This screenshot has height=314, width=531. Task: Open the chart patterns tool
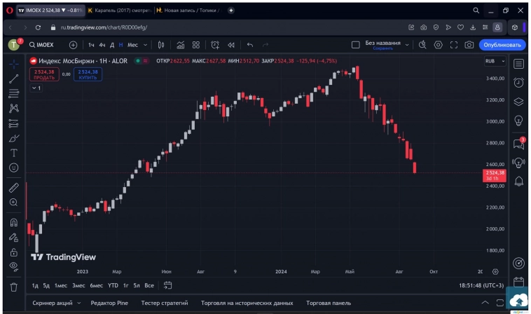14,108
